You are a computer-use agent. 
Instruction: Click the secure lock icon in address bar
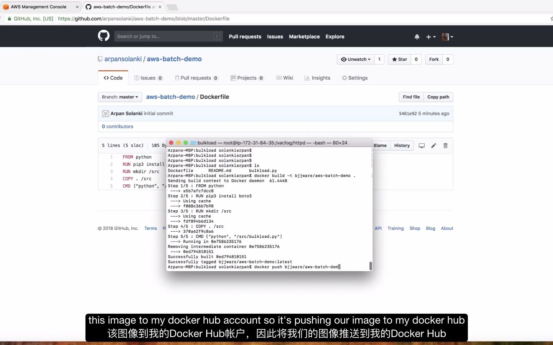(10, 19)
